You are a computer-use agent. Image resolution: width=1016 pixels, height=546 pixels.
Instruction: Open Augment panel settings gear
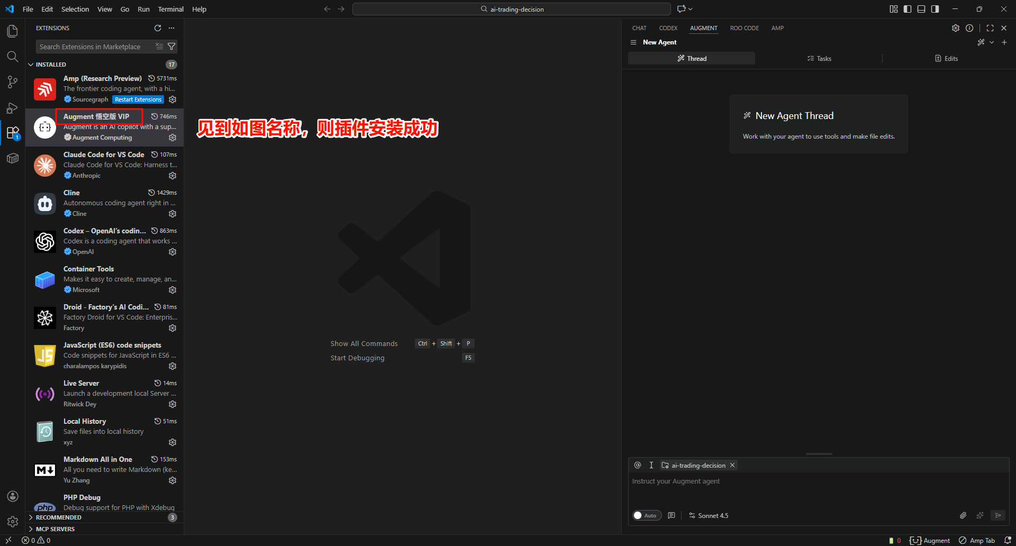click(x=956, y=28)
